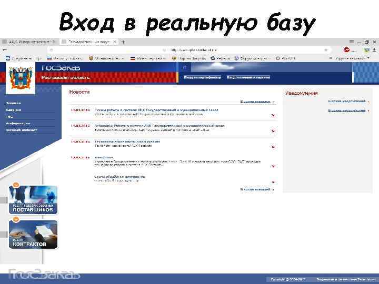The image size is (379, 284).
Task: Open Новости in left sidebar menu
Action: click(x=13, y=103)
